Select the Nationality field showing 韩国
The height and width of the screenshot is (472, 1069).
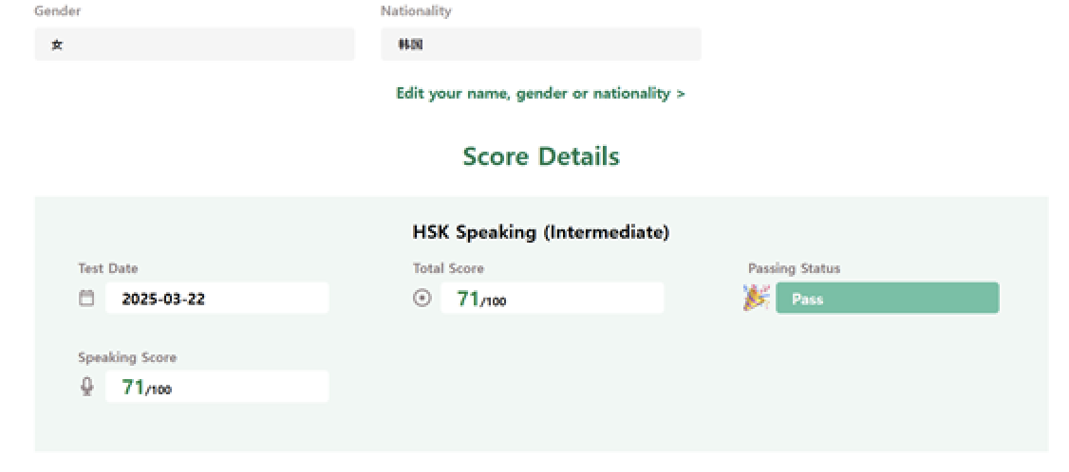pos(540,45)
